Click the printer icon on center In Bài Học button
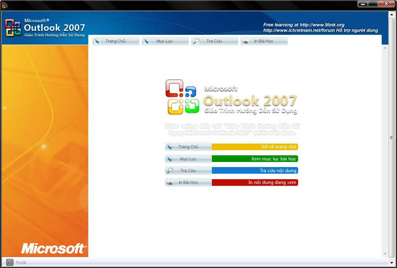Image resolution: width=397 pixels, height=268 pixels. (169, 183)
